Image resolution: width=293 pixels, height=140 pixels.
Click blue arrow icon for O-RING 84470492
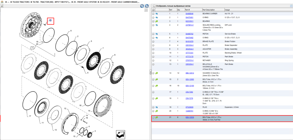156,38
